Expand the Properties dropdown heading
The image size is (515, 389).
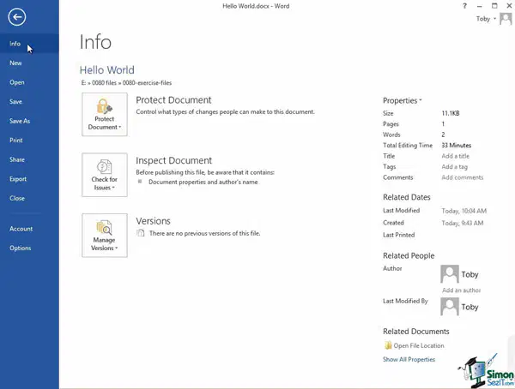click(403, 101)
